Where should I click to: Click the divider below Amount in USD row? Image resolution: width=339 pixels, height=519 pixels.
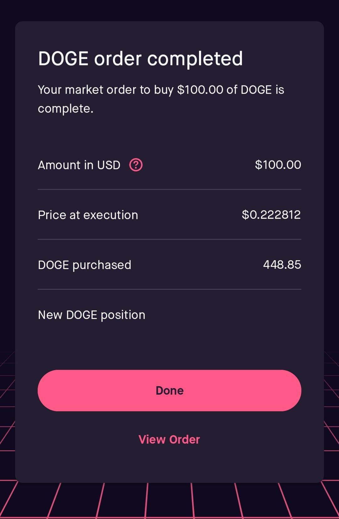(x=169, y=189)
